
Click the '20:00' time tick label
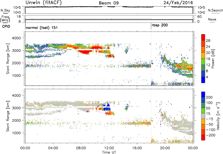point(165,148)
